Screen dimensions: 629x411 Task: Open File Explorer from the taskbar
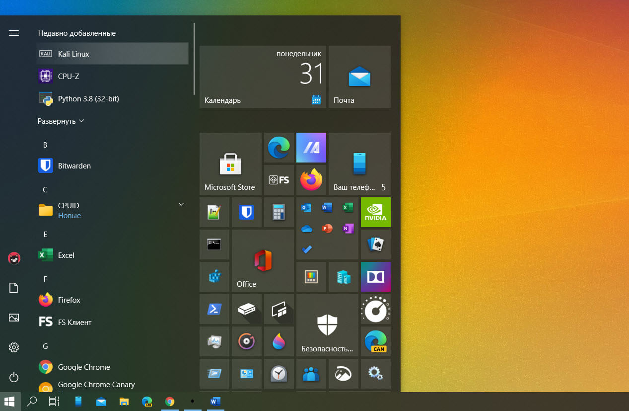[124, 402]
